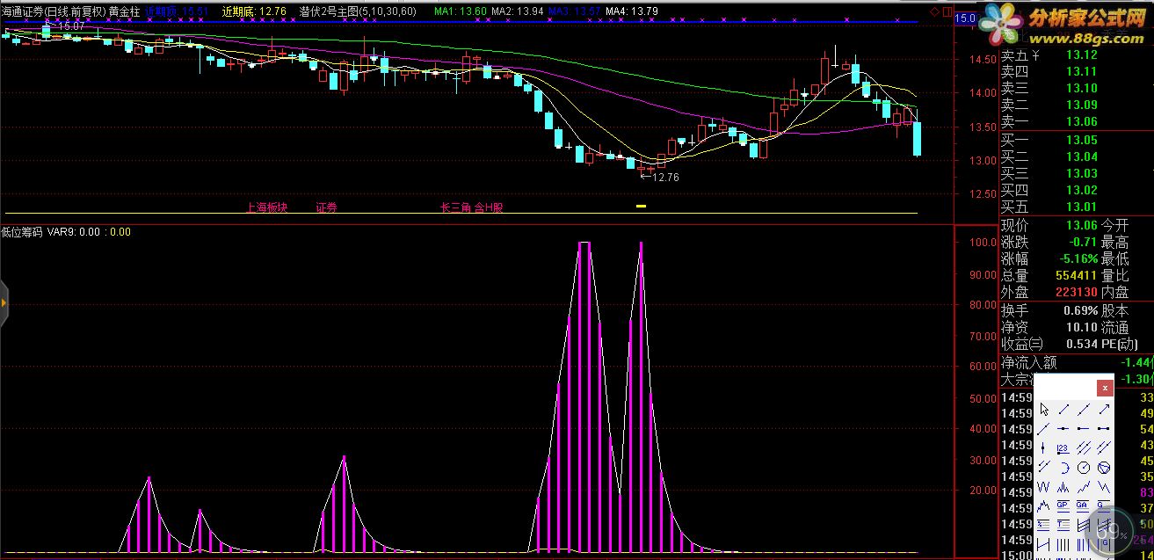This screenshot has width=1154, height=560.
Task: Select the arc drawing tool
Action: click(1064, 467)
